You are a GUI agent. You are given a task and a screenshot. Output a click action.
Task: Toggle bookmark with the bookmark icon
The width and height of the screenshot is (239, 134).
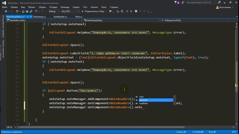click(136, 12)
